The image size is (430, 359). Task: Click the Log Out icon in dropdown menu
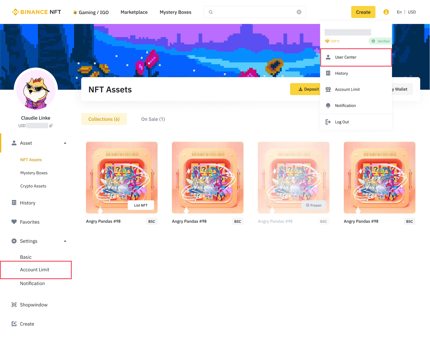[x=328, y=122]
